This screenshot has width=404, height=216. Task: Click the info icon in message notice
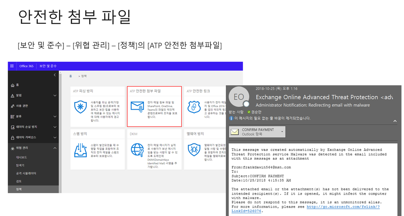pyautogui.click(x=231, y=118)
